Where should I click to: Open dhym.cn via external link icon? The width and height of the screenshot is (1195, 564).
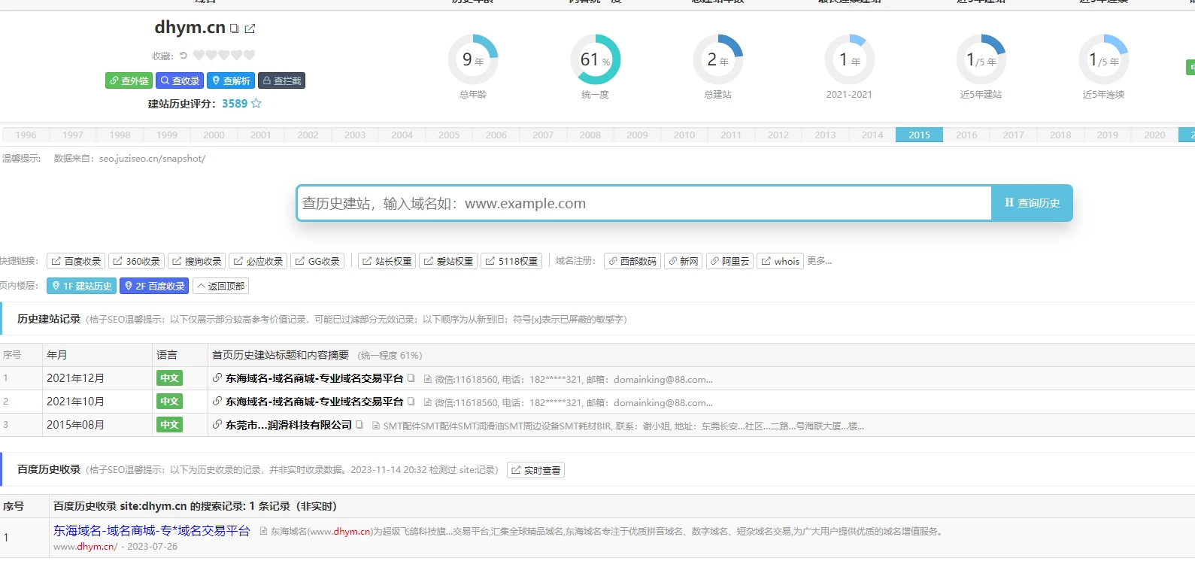250,29
